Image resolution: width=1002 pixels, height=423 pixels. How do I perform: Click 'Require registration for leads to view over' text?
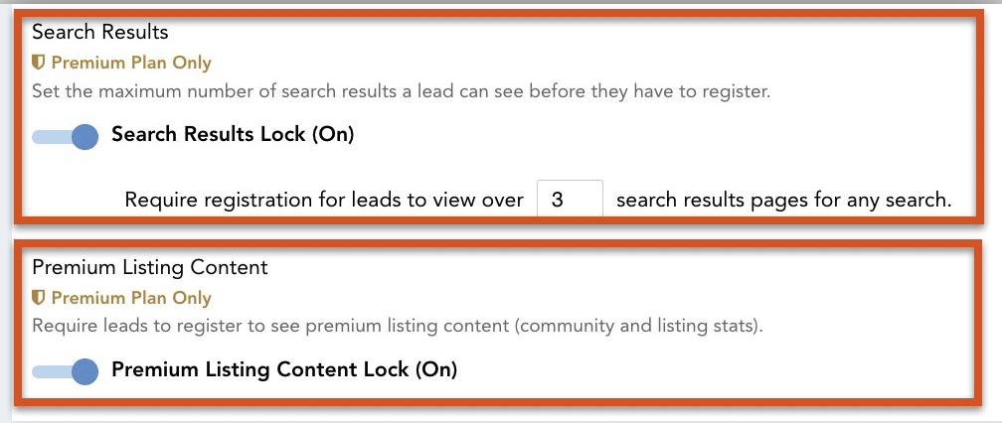click(324, 201)
